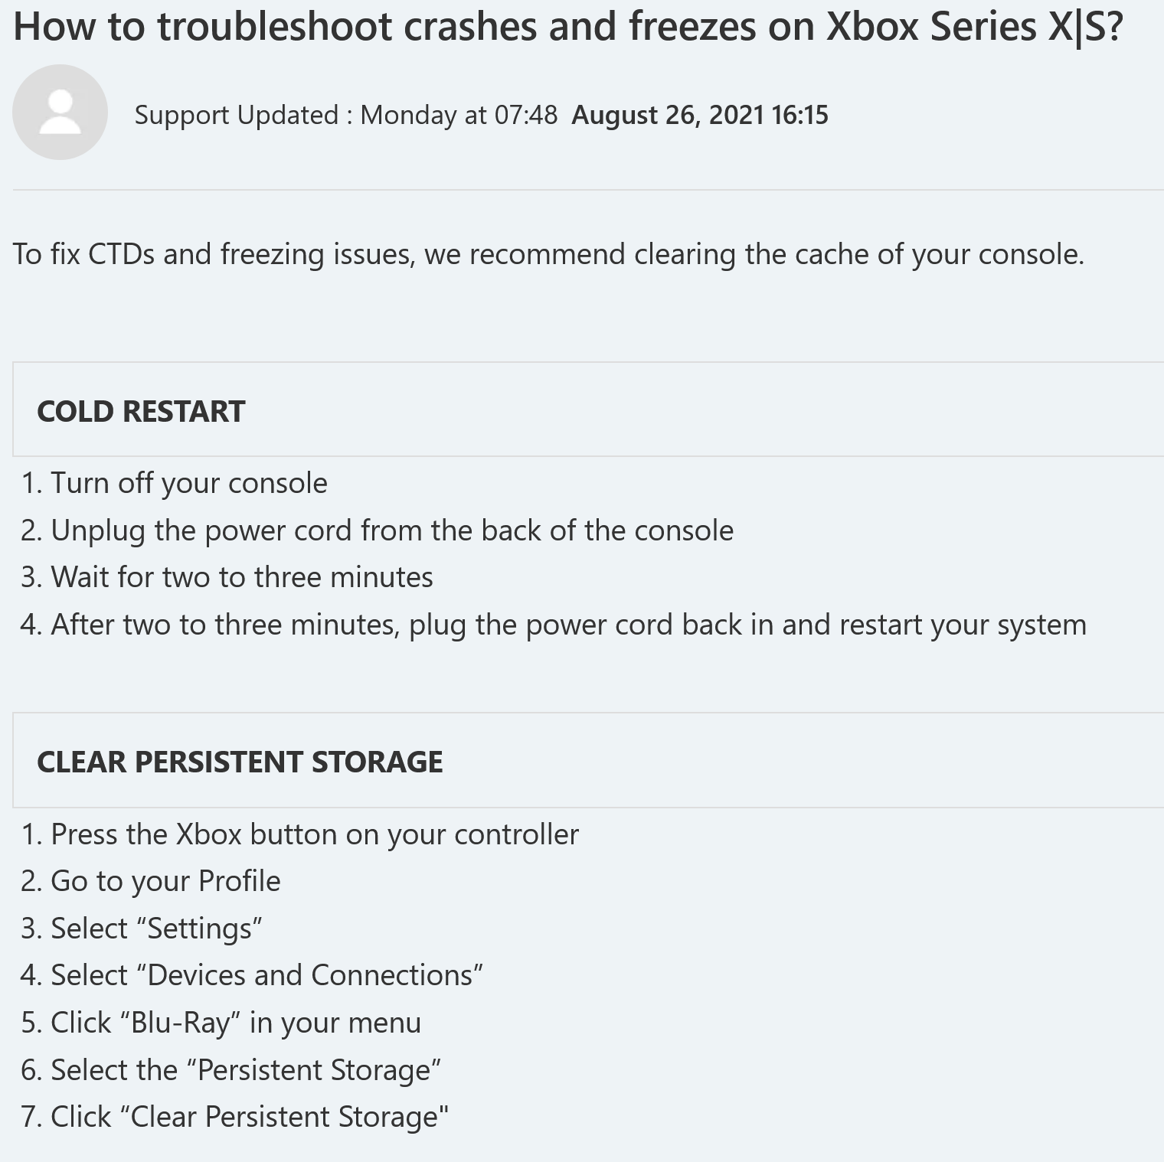Click the Go to your Profile step
Image resolution: width=1164 pixels, height=1162 pixels.
pyautogui.click(x=151, y=881)
